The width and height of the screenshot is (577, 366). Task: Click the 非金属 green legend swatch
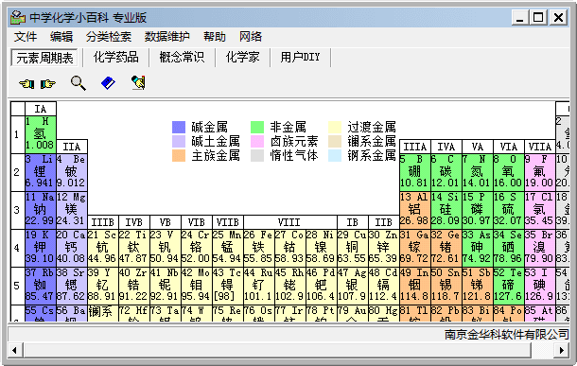(257, 128)
